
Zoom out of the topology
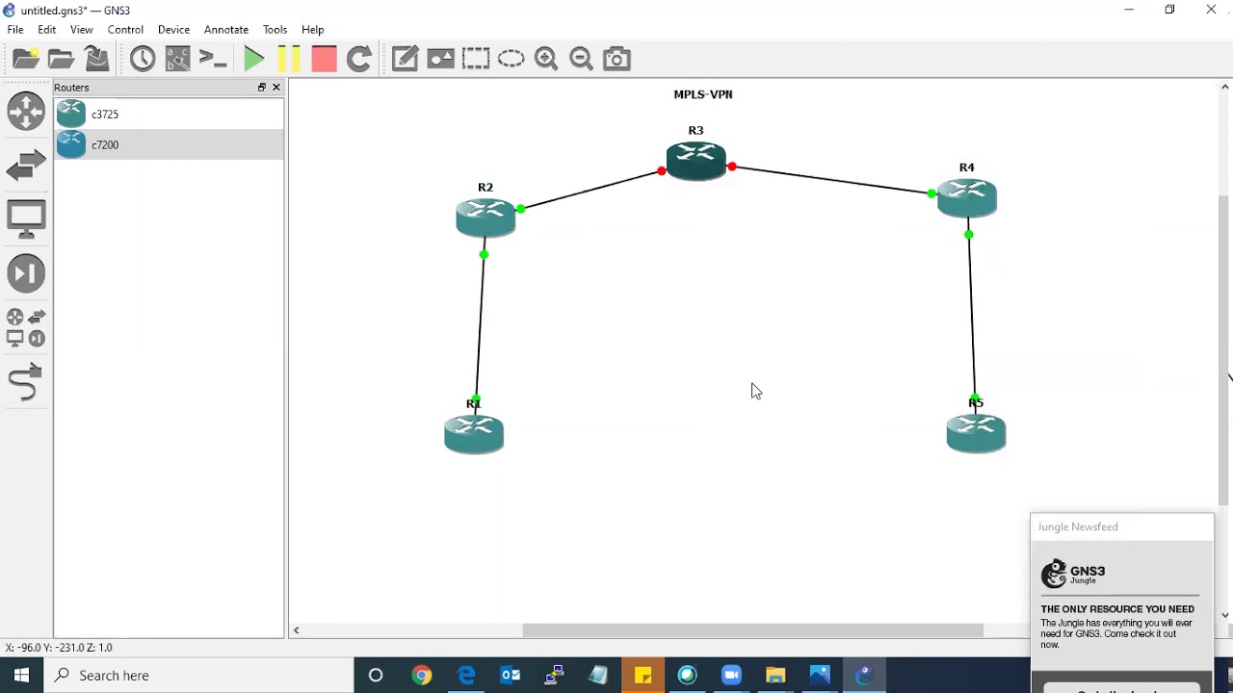click(x=582, y=60)
